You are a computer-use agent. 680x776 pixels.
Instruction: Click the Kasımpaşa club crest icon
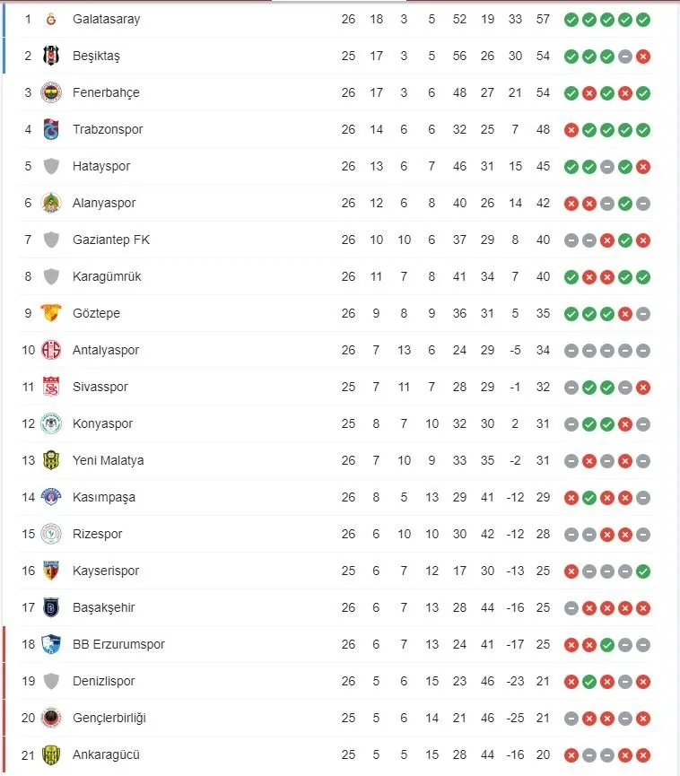(51, 497)
